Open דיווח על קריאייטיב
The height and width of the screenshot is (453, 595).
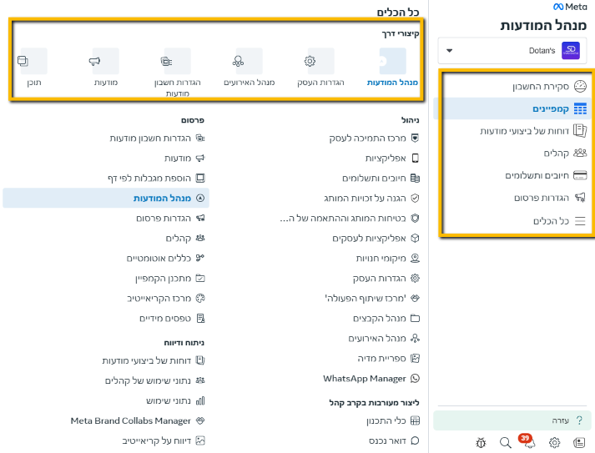pyautogui.click(x=164, y=440)
